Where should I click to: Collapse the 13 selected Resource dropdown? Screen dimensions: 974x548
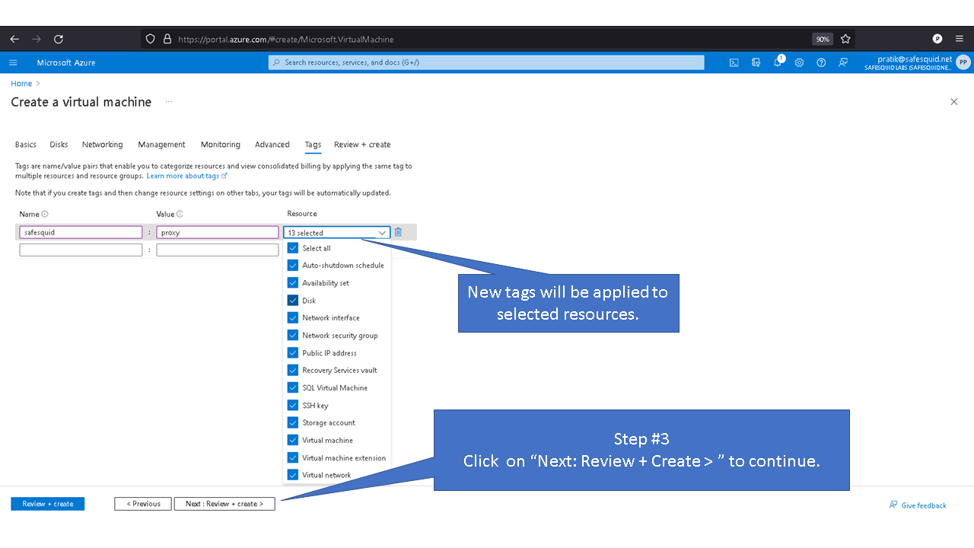point(336,233)
